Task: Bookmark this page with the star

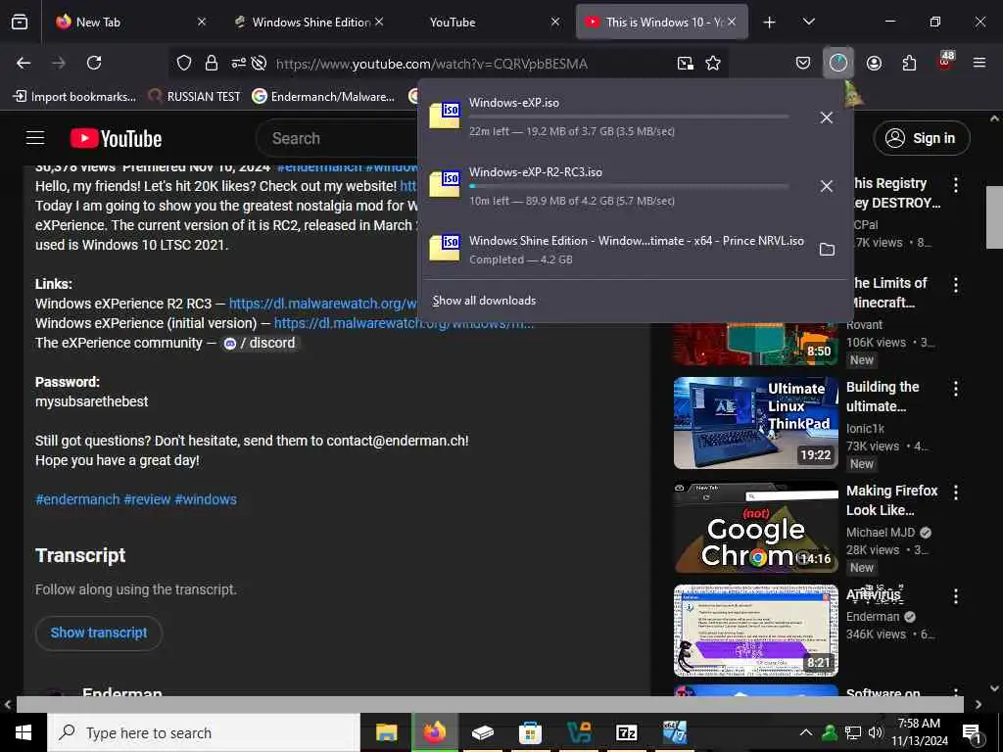Action: [713, 63]
